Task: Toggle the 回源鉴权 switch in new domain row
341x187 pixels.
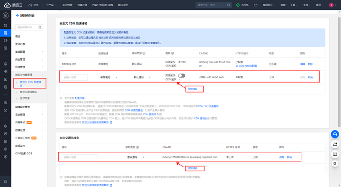Action: point(181,75)
